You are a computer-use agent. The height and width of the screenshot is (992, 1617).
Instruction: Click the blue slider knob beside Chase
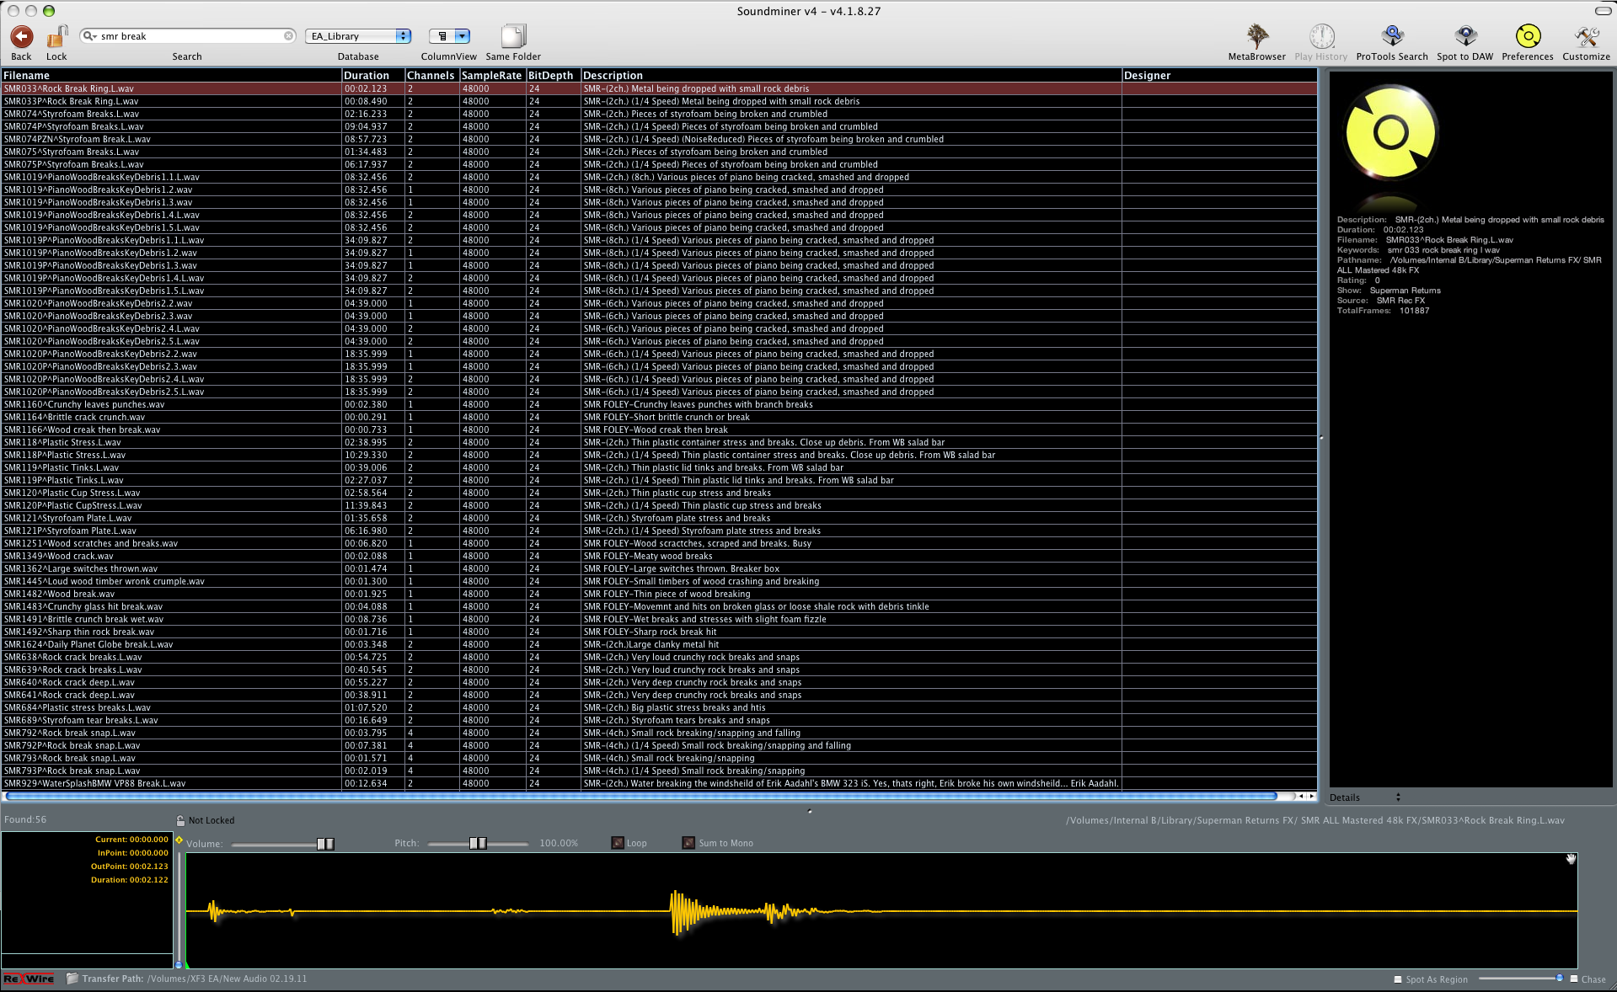coord(1559,978)
